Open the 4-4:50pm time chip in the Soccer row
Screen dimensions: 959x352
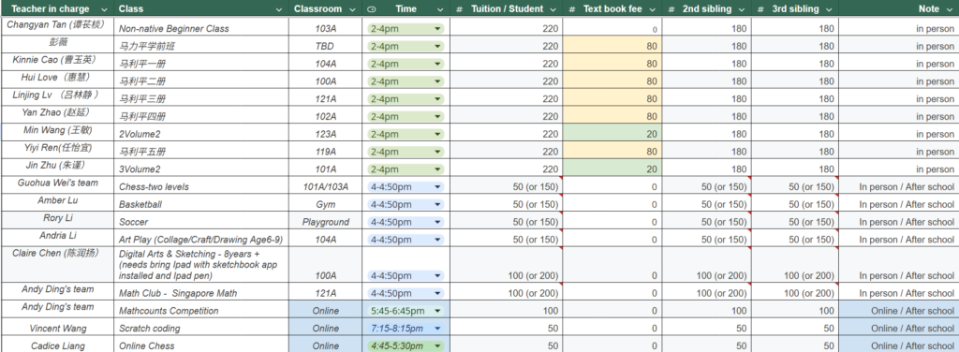coord(406,222)
